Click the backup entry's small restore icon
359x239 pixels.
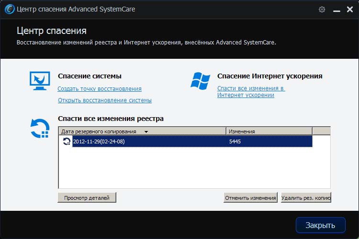[x=67, y=141]
